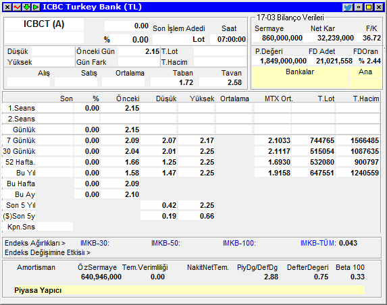Click the 2.Seans row label
This screenshot has height=305, width=387.
(22, 119)
